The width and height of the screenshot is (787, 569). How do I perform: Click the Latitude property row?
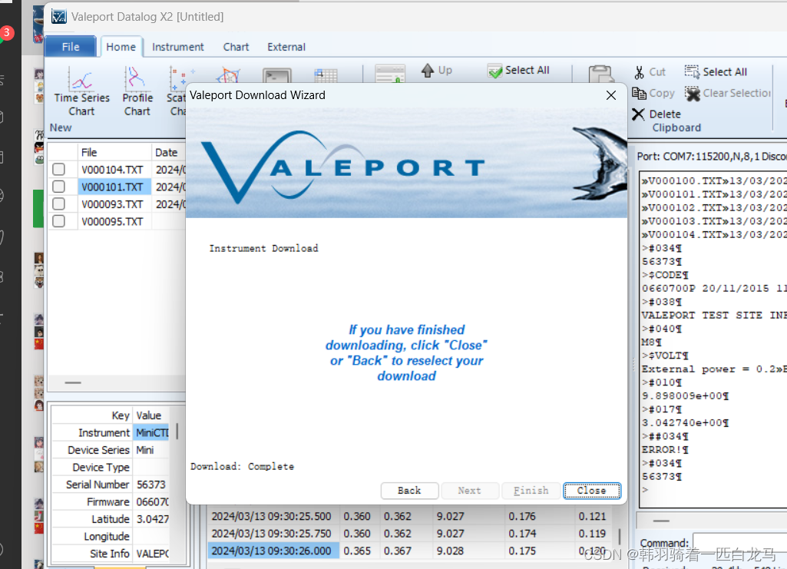click(111, 519)
